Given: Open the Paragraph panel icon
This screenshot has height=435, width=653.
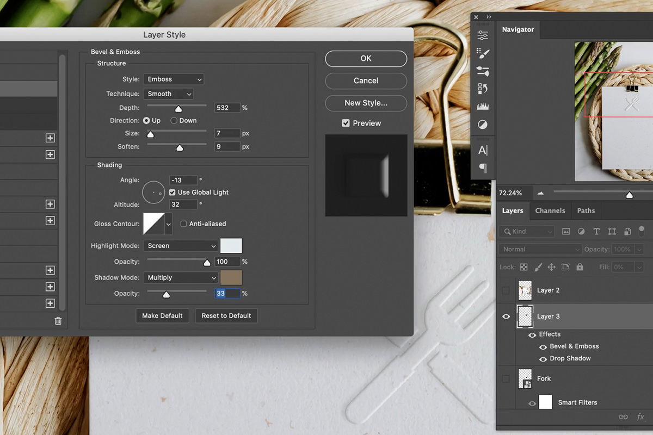Looking at the screenshot, I should coord(483,169).
